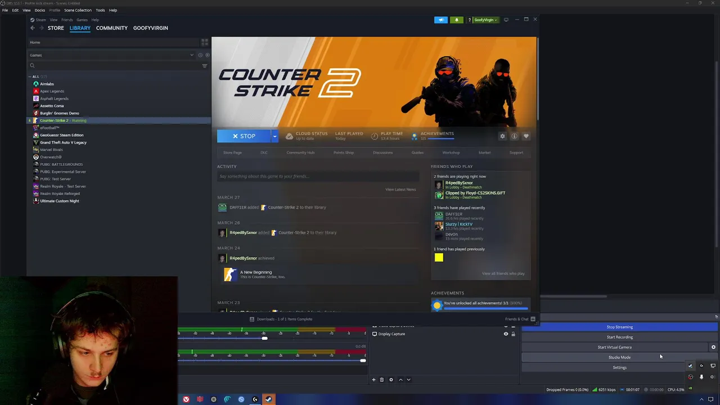The image size is (720, 405).
Task: Move source up in OBS list
Action: tap(400, 380)
